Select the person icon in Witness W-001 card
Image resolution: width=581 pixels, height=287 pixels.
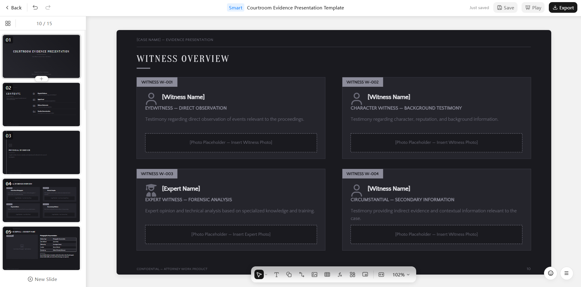(151, 99)
